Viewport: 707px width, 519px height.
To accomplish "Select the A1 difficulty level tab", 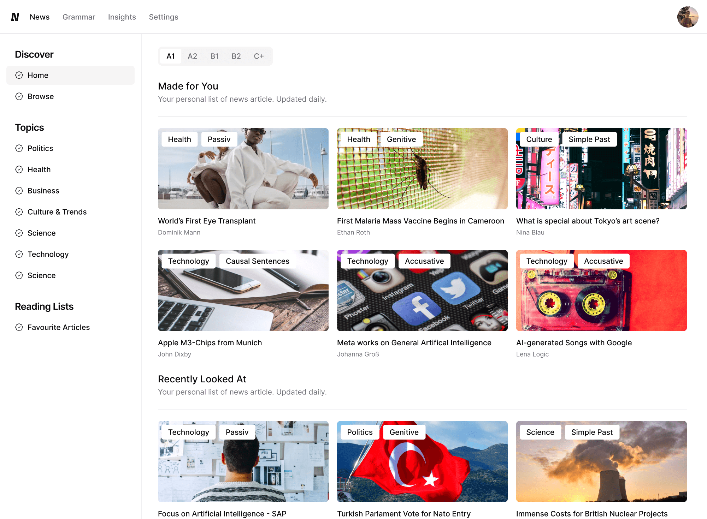I will click(170, 55).
